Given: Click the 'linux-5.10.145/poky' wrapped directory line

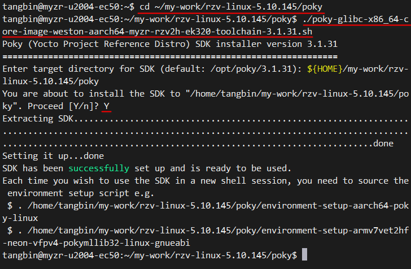Looking at the screenshot, I should (x=51, y=81).
